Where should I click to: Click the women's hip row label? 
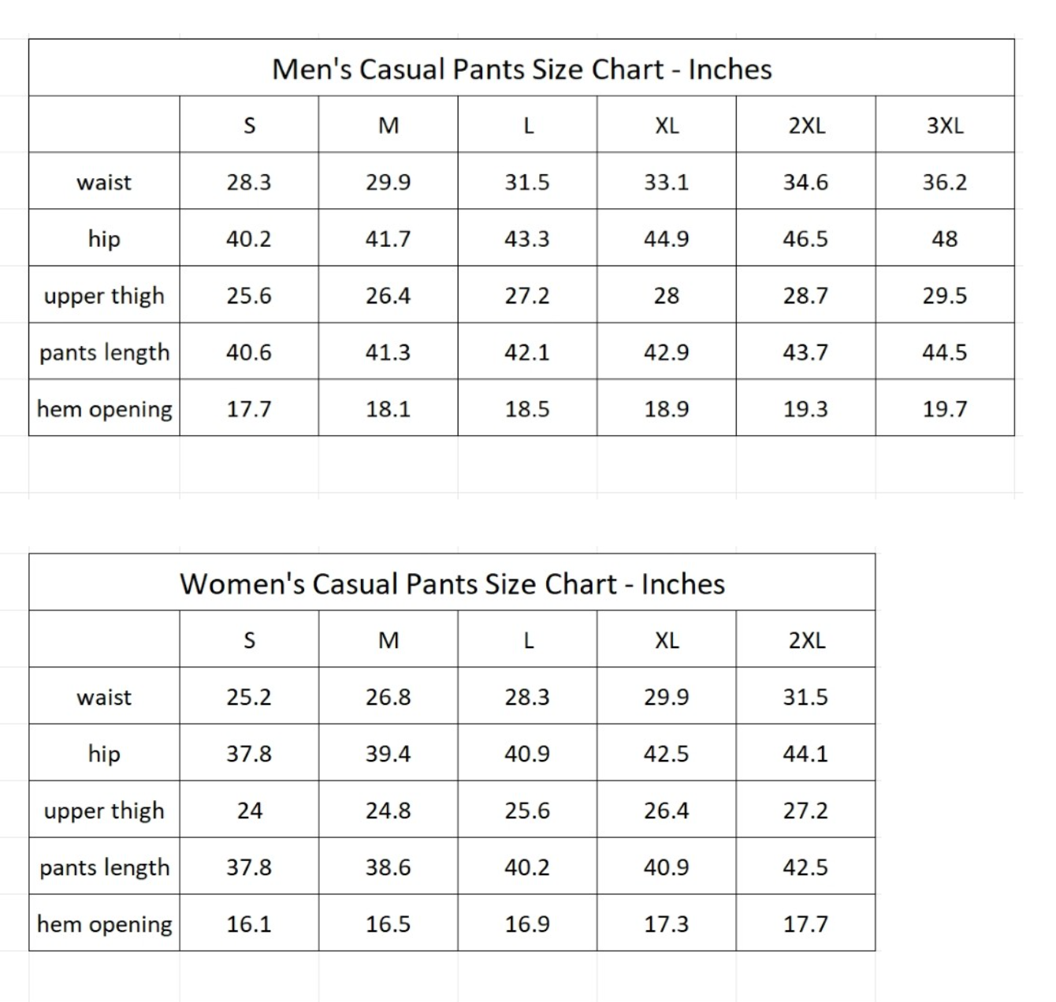click(x=104, y=754)
